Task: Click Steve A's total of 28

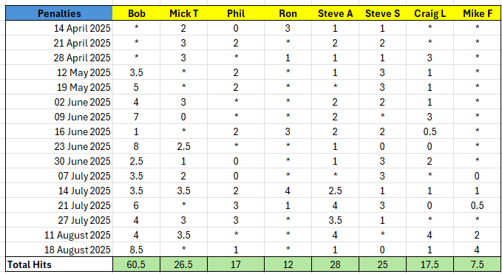Action: (x=335, y=264)
